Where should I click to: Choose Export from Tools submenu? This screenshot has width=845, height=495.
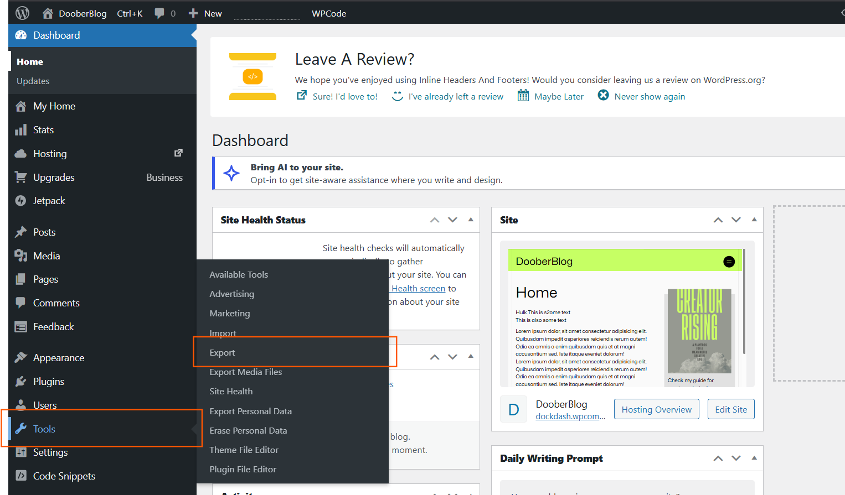tap(222, 353)
